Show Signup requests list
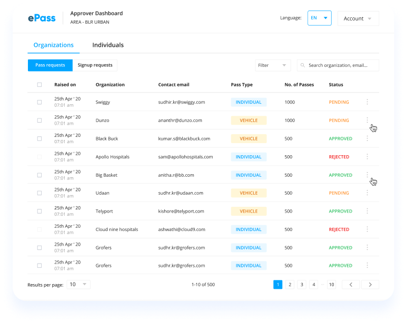The height and width of the screenshot is (322, 406). pyautogui.click(x=95, y=65)
